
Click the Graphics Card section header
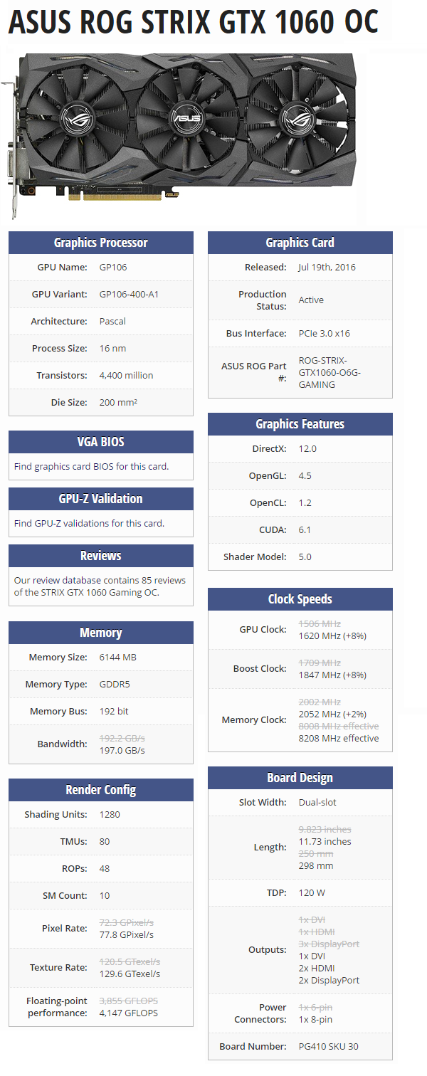click(300, 243)
